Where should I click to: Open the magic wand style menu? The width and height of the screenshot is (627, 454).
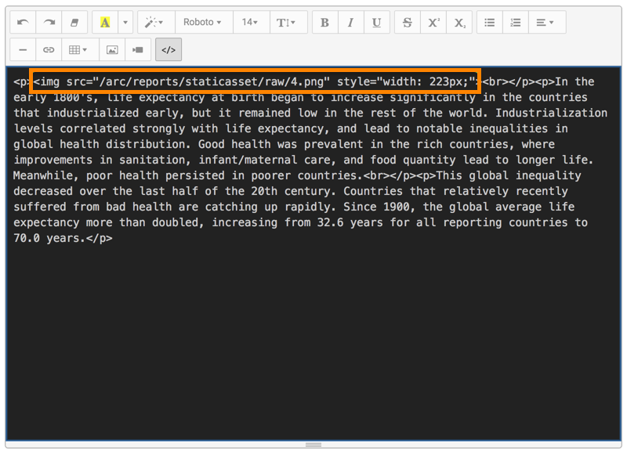(154, 23)
